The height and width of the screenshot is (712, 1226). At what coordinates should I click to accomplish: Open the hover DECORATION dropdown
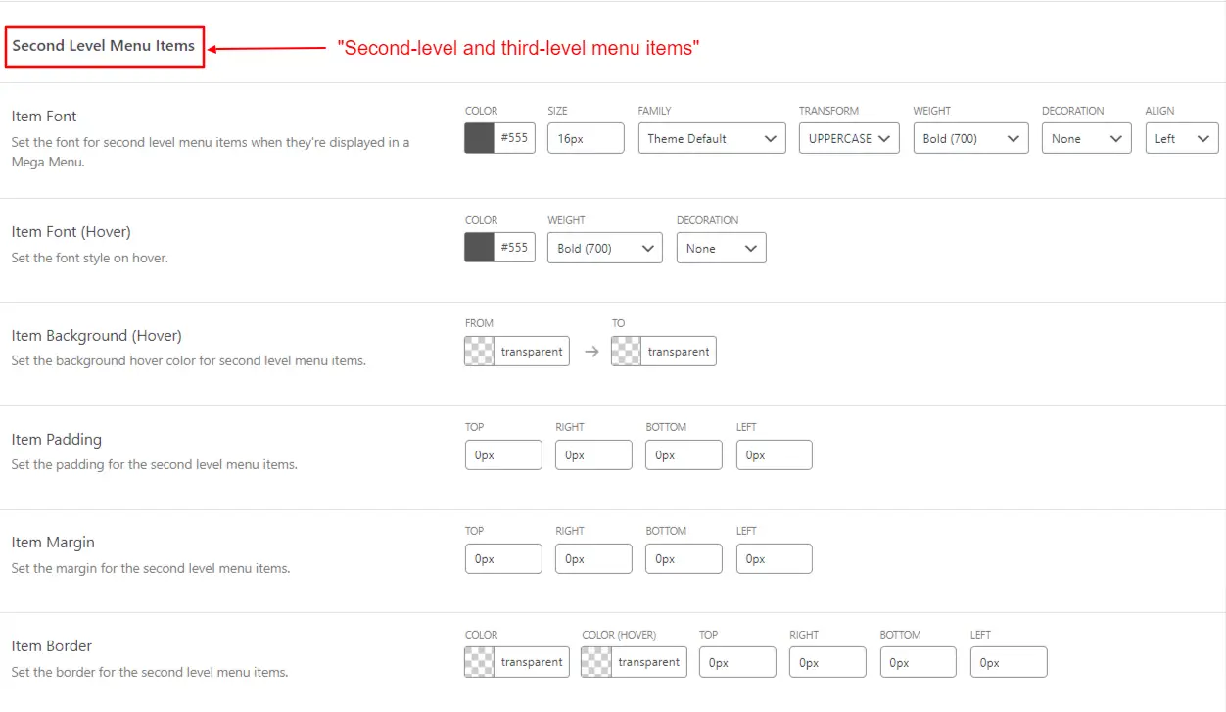click(x=721, y=248)
